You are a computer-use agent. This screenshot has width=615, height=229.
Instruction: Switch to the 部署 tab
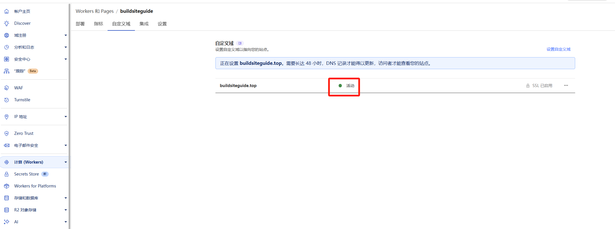click(80, 24)
